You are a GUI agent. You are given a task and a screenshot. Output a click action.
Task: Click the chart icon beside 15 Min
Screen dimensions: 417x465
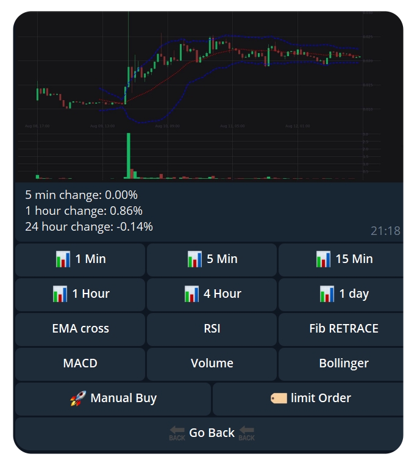click(x=323, y=259)
